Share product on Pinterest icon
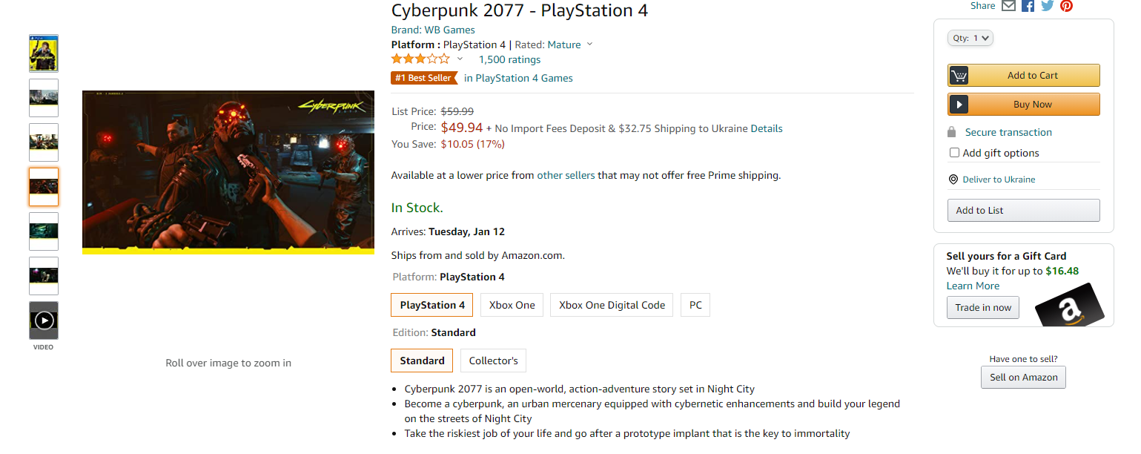 coord(1066,6)
